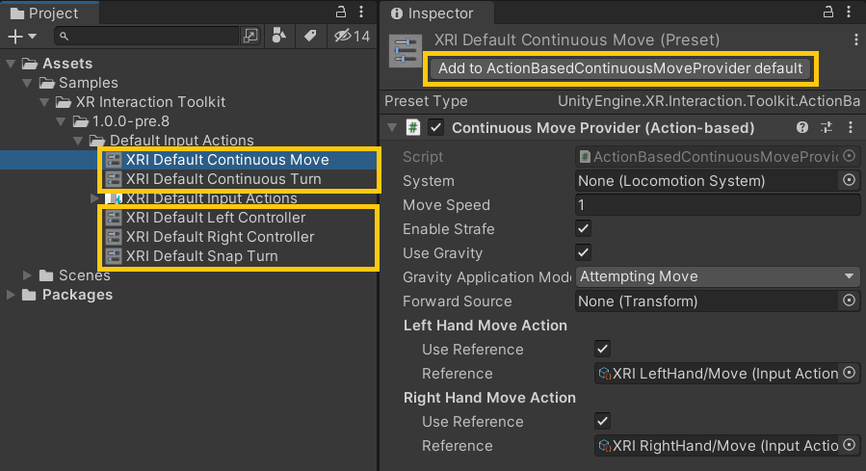
Task: Toggle hidden packages visibility showing 14
Action: [352, 37]
